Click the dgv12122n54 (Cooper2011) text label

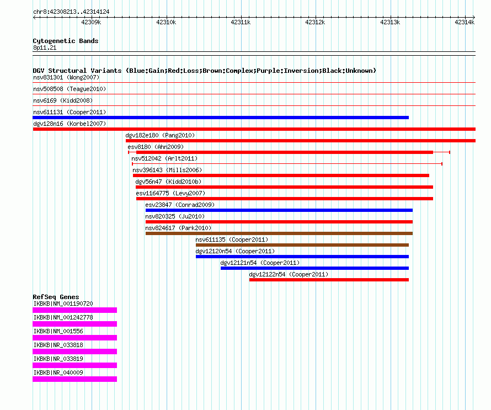coord(289,274)
